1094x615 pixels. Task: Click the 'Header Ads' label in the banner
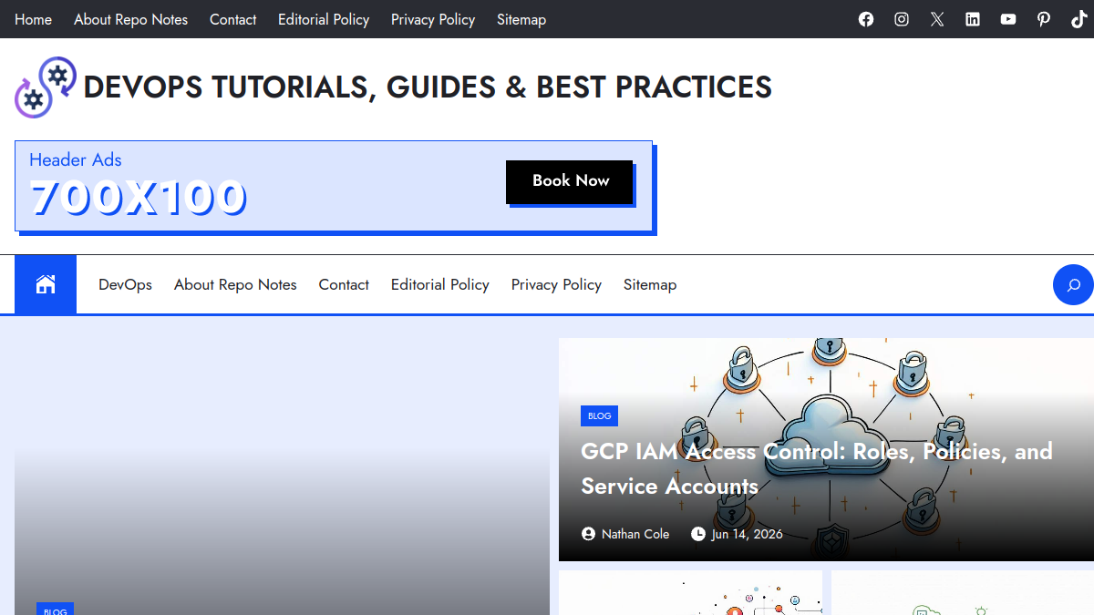(x=76, y=159)
